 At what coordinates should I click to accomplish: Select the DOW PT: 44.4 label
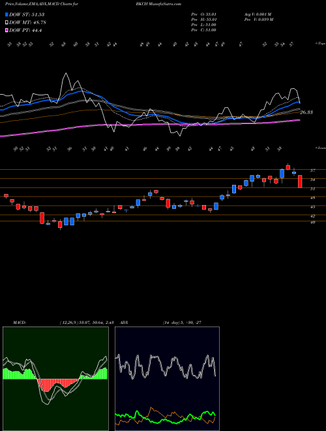25,30
